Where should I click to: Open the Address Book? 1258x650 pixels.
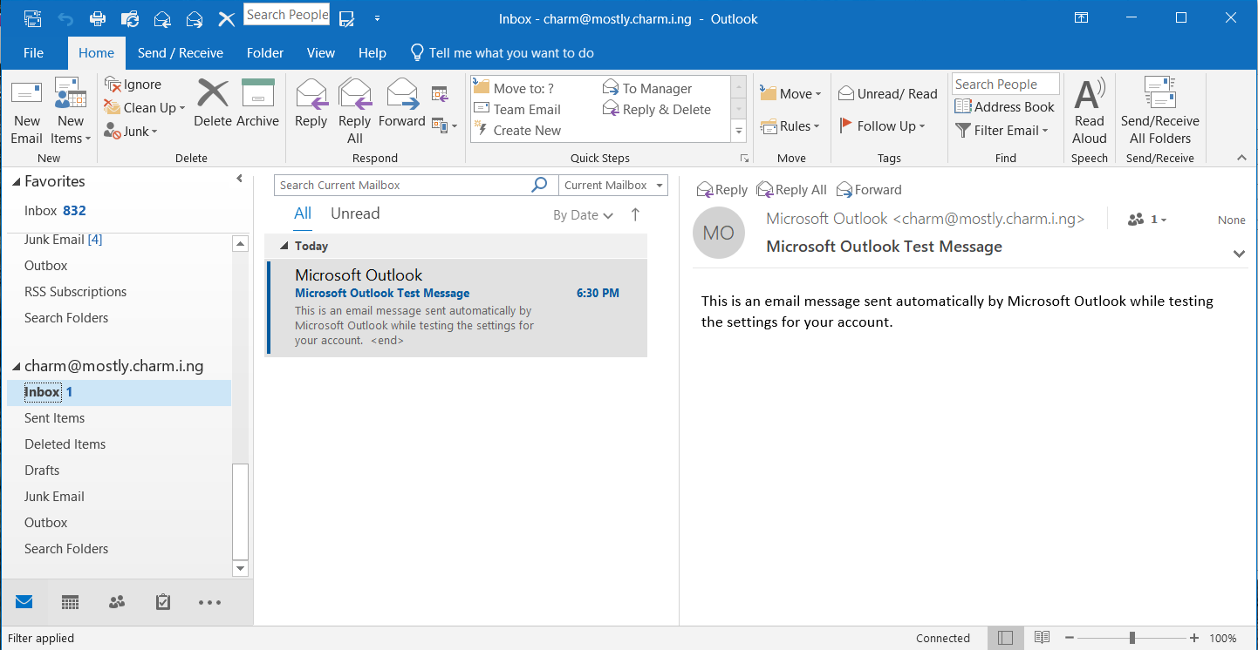tap(1004, 106)
